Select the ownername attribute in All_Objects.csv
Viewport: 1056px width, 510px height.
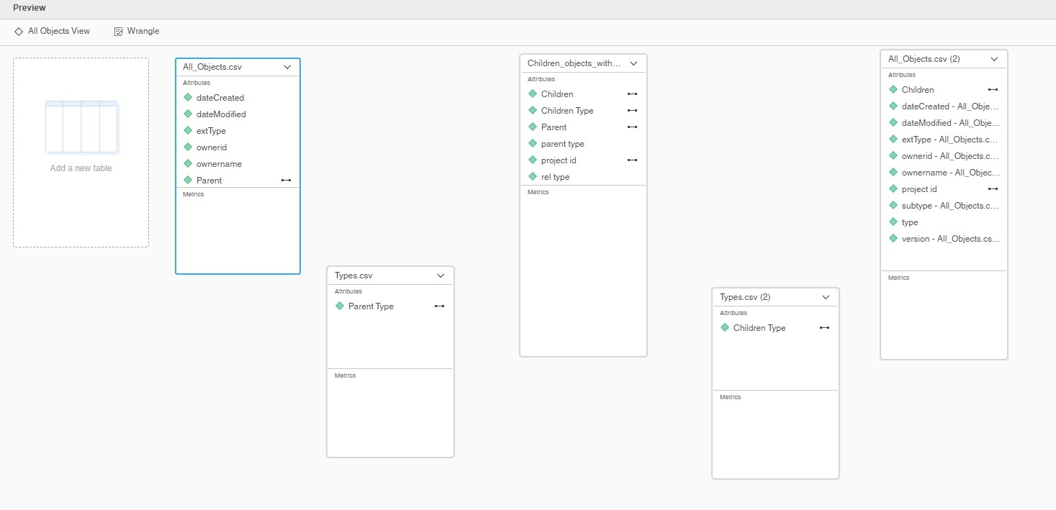219,164
